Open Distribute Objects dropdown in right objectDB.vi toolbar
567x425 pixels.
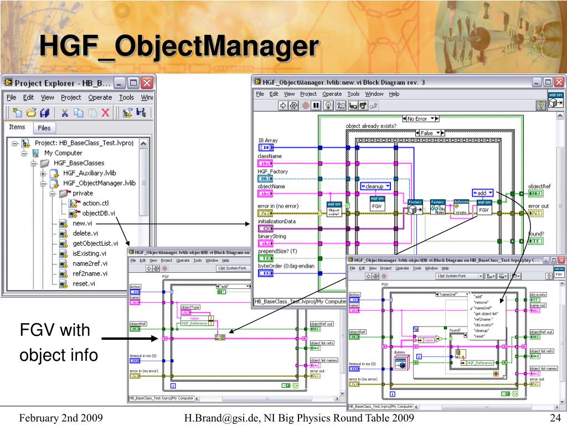pos(503,276)
